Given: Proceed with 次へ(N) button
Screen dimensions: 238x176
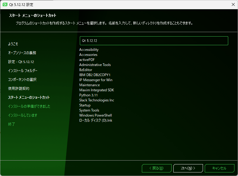Looking at the screenshot, I should click(188, 168).
